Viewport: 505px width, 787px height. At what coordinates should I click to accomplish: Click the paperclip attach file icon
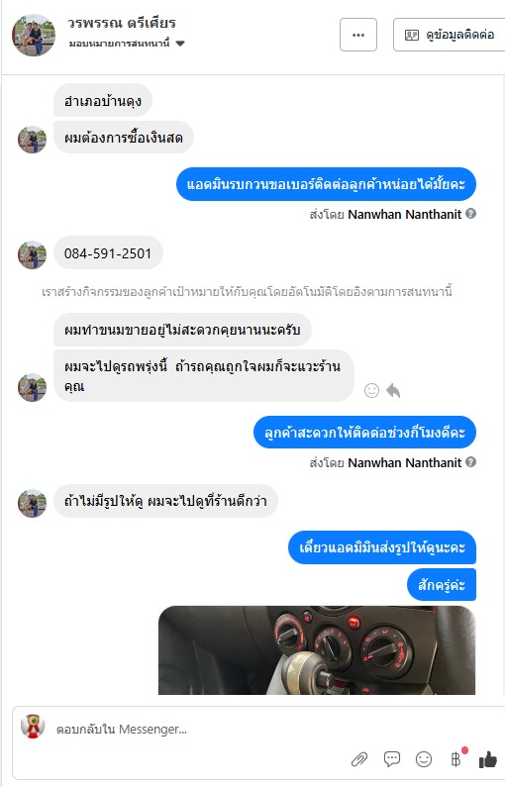pyautogui.click(x=358, y=759)
